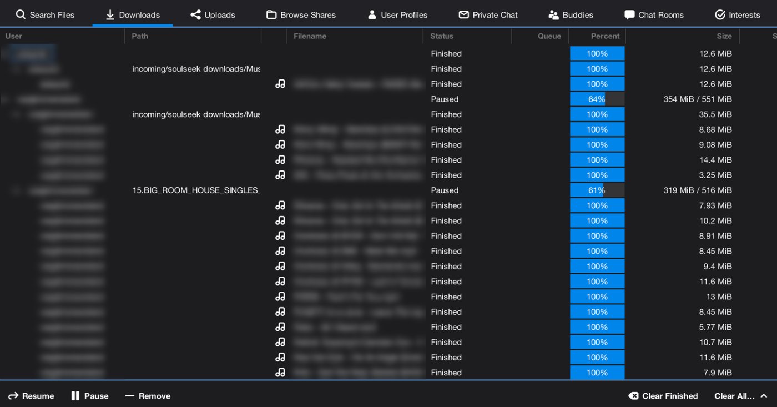Select the path in the 35.5 MiB row
777x407 pixels.
(196, 114)
